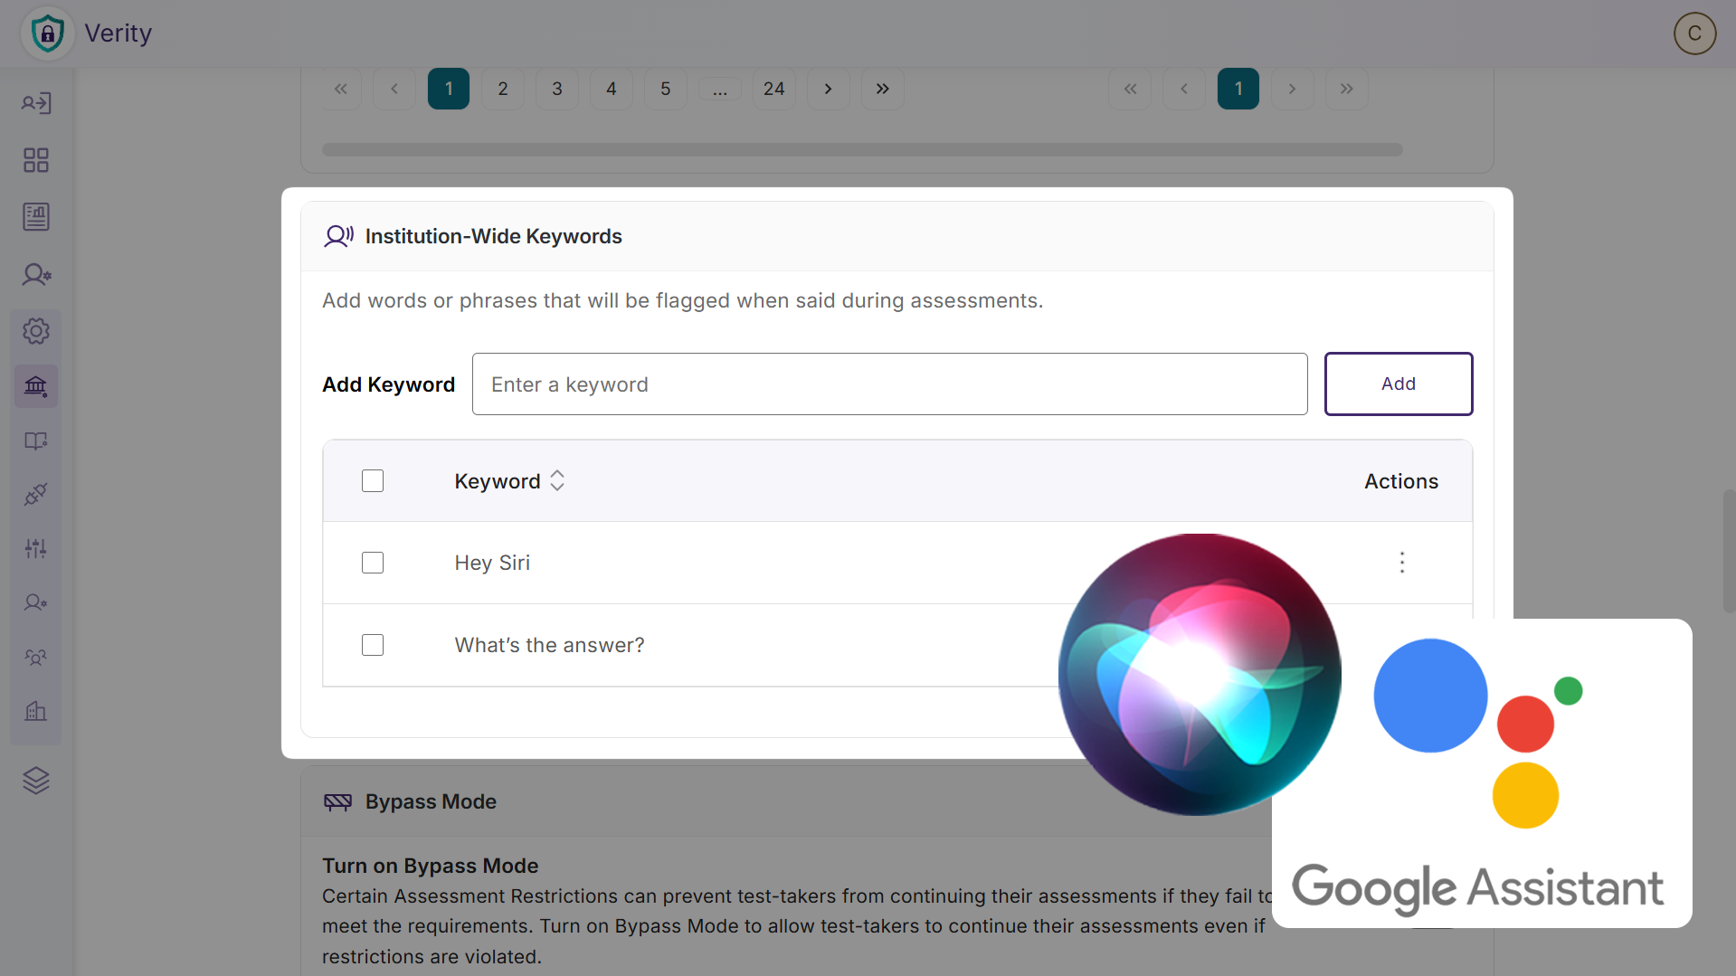Image resolution: width=1736 pixels, height=976 pixels.
Task: Click the Add keyword button
Action: click(x=1398, y=384)
